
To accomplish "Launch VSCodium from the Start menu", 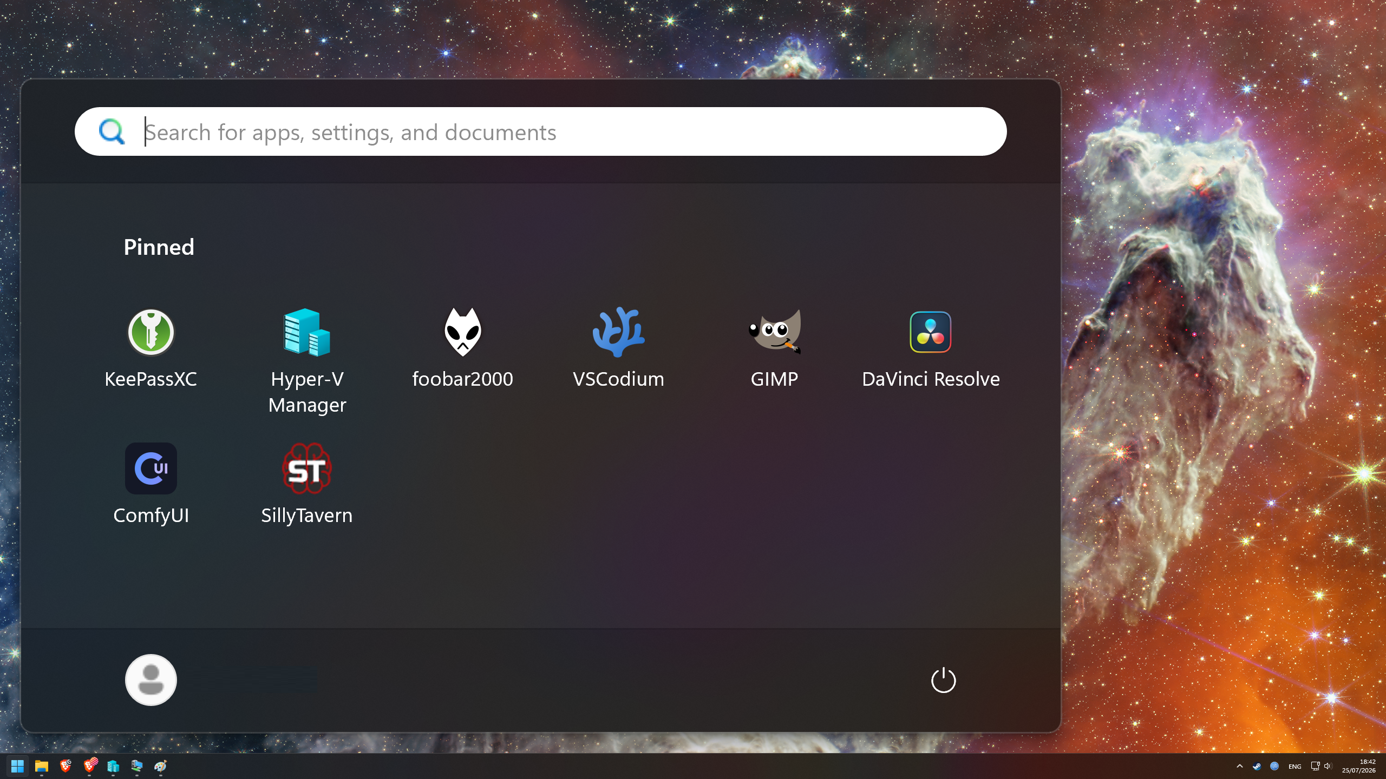I will coord(618,349).
